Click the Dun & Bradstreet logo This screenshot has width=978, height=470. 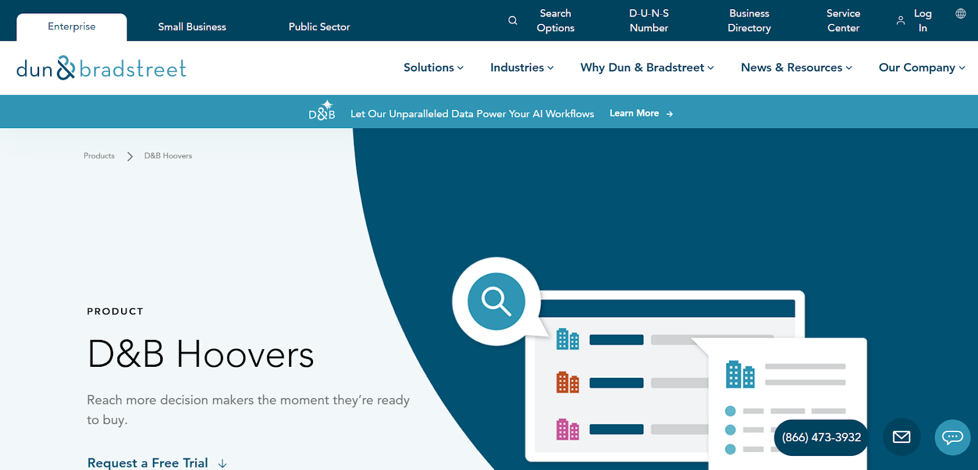tap(101, 68)
